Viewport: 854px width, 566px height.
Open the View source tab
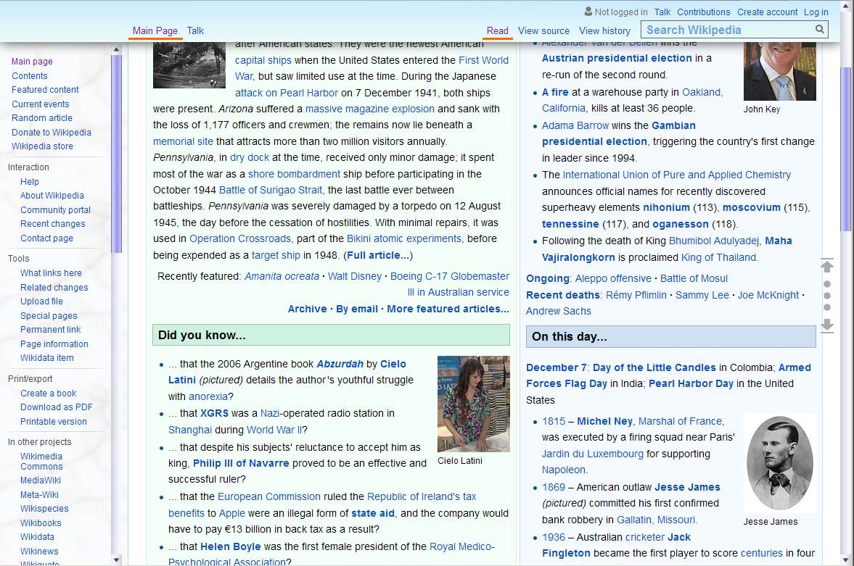543,31
